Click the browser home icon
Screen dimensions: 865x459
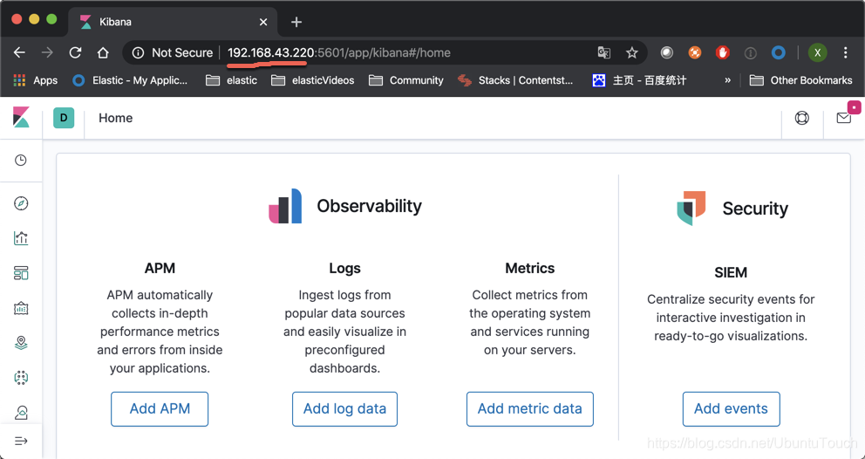point(103,52)
